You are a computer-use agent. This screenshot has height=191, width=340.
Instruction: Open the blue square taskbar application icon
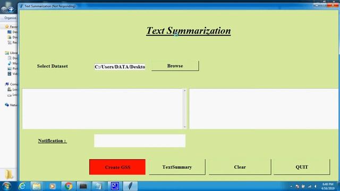pyautogui.click(x=115, y=186)
